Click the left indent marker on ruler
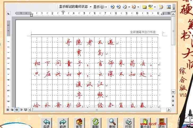The width and height of the screenshot is (193, 128). (x=32, y=15)
